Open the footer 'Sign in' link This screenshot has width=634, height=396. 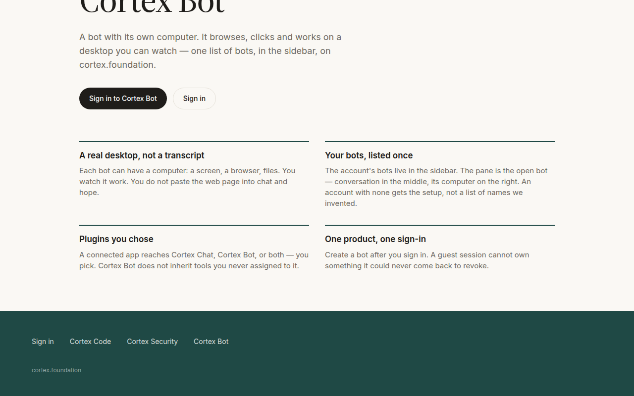(43, 342)
